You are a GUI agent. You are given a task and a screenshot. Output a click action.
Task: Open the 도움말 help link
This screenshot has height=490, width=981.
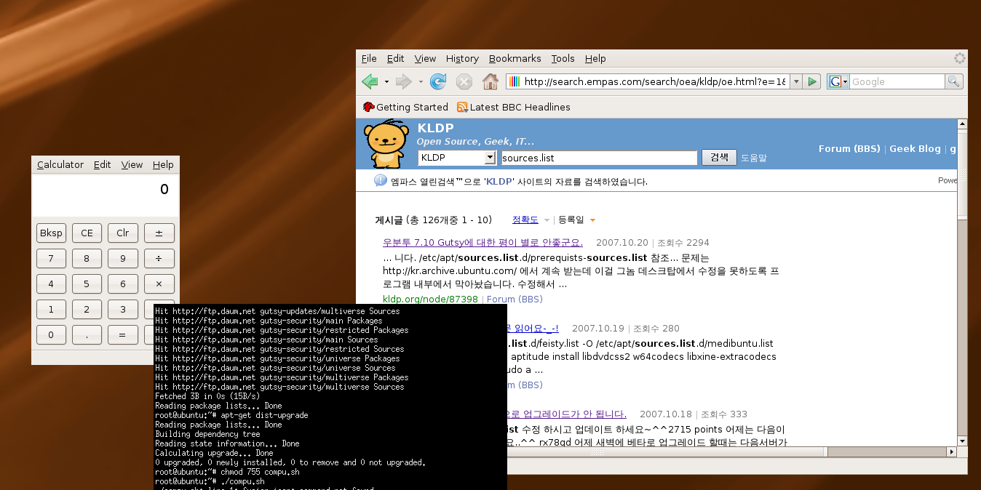[x=754, y=158]
